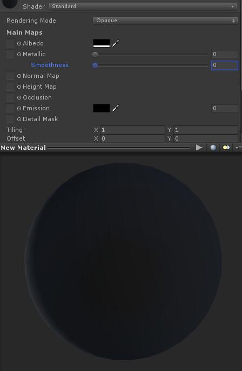Toggle preview lighting with the two-light icon
The height and width of the screenshot is (371, 242).
pos(226,148)
